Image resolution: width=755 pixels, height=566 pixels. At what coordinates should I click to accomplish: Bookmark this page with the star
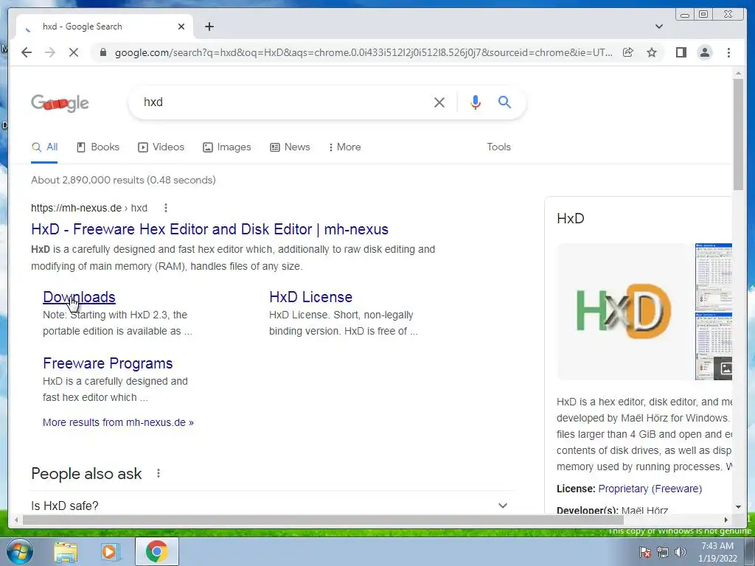click(652, 52)
